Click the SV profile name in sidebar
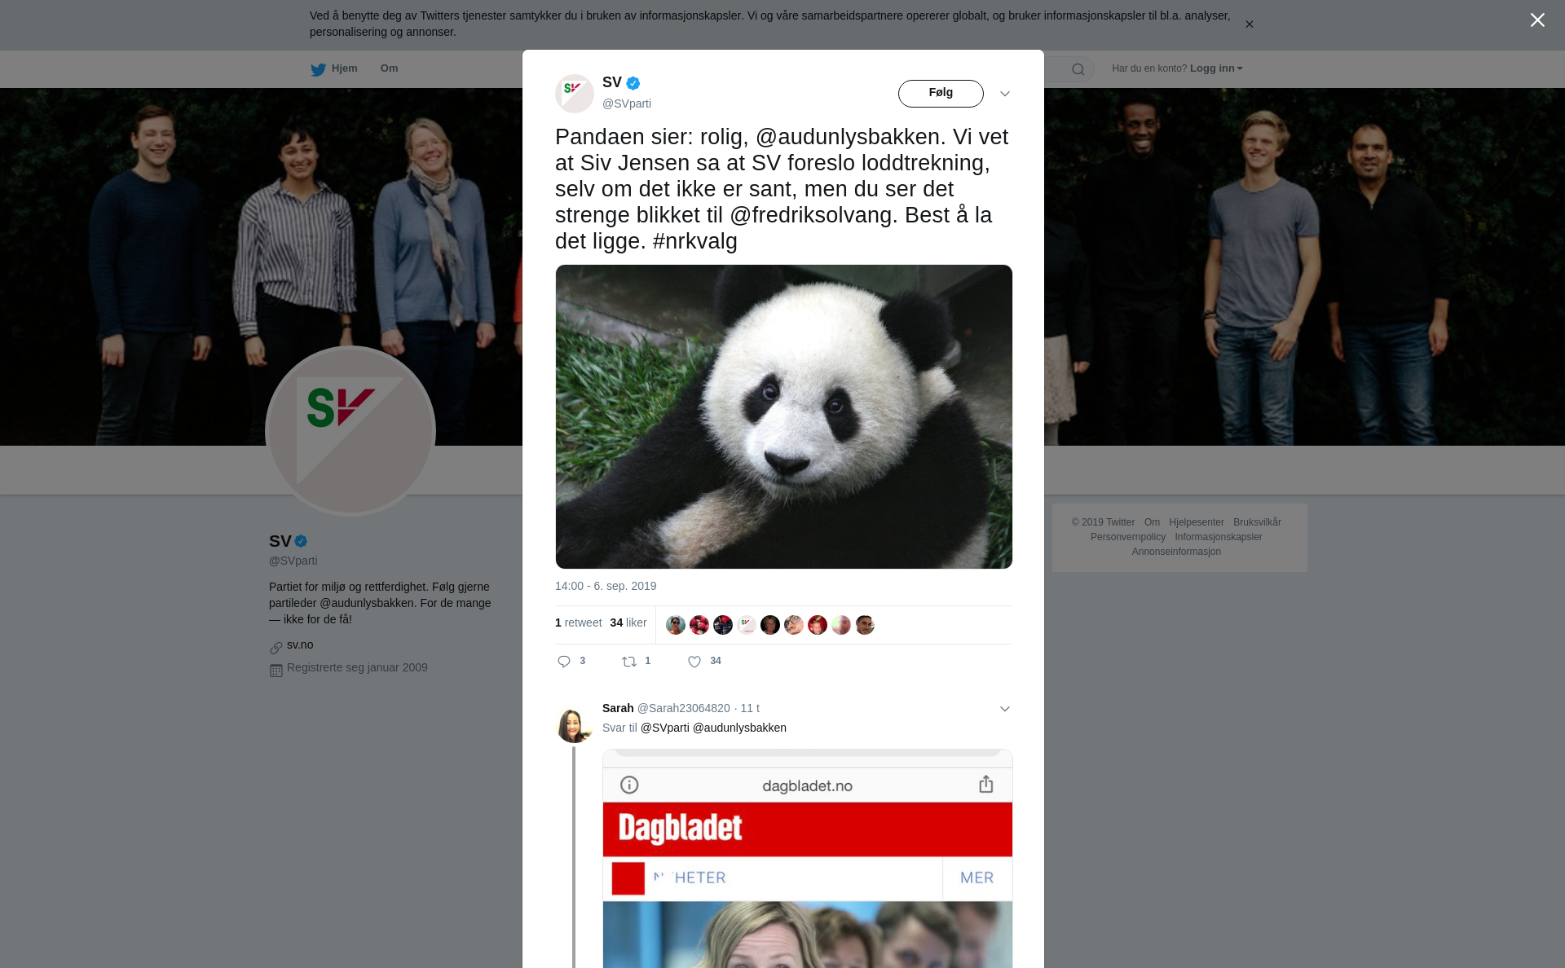 [x=280, y=541]
